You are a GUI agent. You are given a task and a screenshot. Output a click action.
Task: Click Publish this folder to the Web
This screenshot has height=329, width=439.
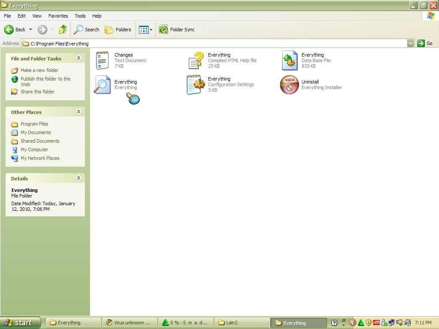pyautogui.click(x=41, y=81)
